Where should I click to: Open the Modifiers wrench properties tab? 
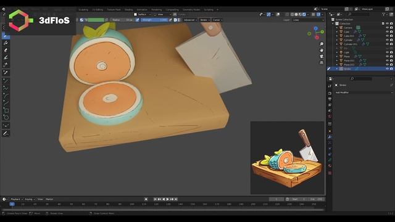point(330,137)
